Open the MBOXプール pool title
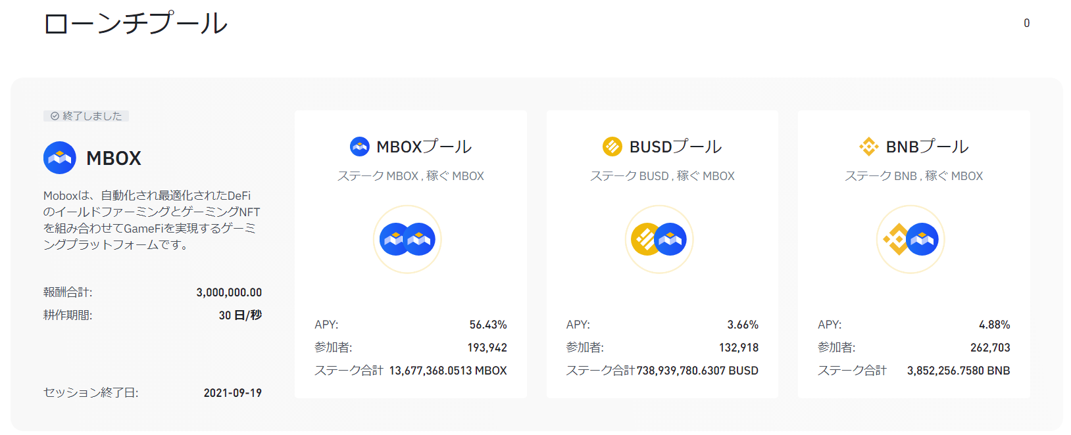Screen dimensions: 1071x435 [424, 147]
